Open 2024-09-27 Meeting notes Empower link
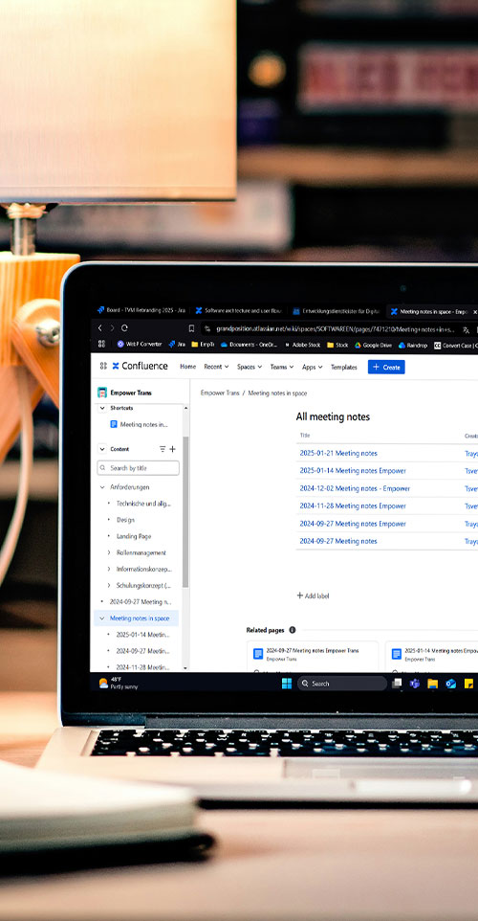Screen dimensions: 478x921 pos(353,524)
